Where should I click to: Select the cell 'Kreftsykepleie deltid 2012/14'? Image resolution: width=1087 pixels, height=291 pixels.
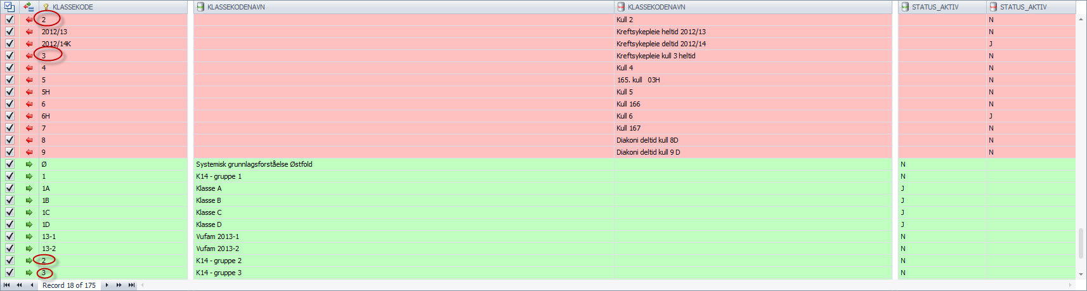tap(753, 44)
